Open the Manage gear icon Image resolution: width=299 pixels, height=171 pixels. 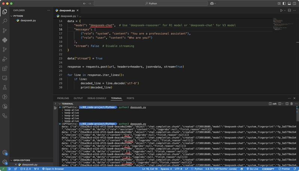[x=4, y=162]
